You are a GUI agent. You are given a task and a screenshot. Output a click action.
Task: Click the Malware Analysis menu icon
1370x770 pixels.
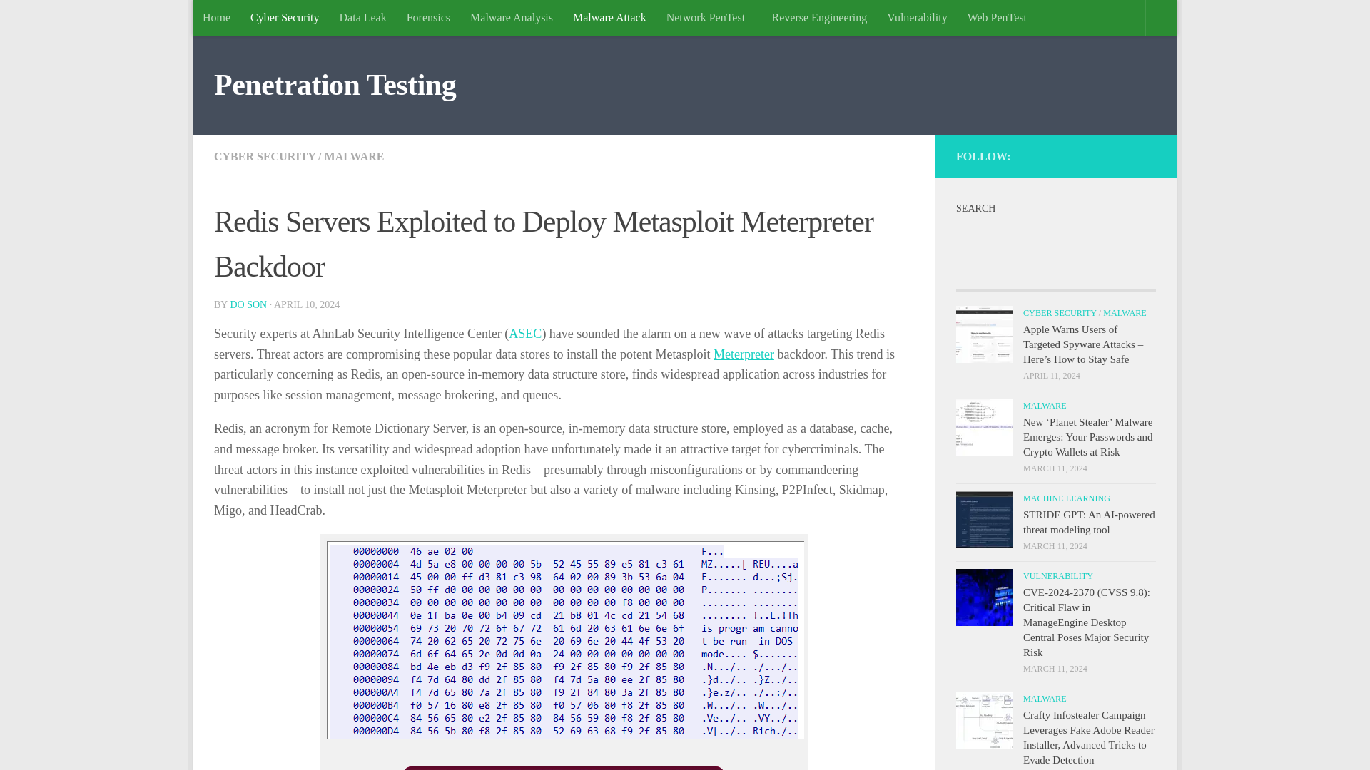click(511, 17)
